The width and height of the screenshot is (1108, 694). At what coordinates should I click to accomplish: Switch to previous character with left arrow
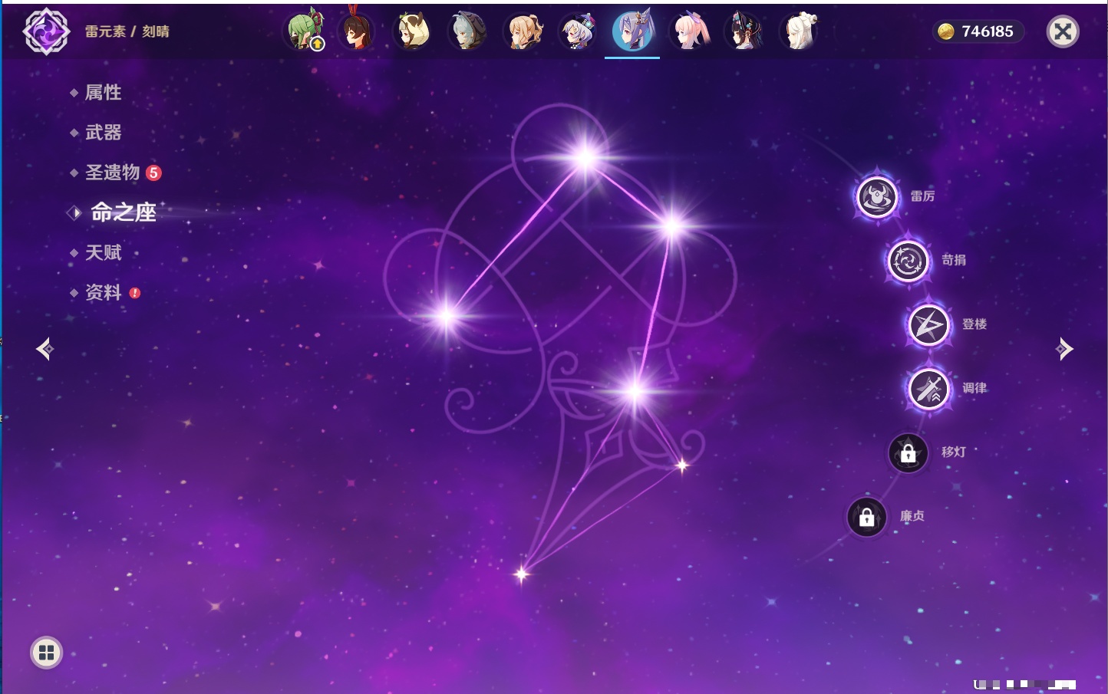click(45, 349)
